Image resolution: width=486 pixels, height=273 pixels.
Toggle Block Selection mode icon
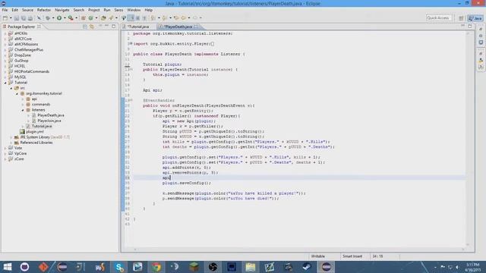click(x=138, y=18)
